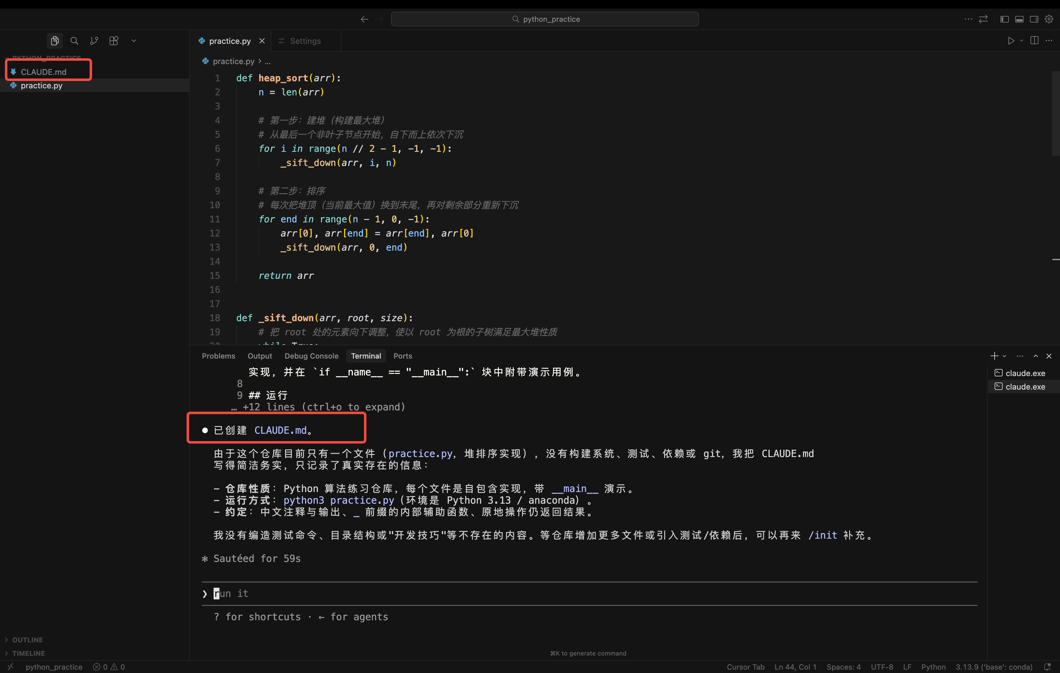This screenshot has width=1060, height=673.
Task: Open the Extensions sidebar icon
Action: click(x=114, y=41)
